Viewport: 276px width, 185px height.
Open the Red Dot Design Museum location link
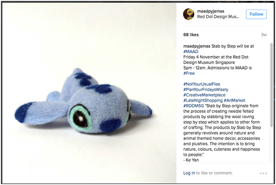tap(218, 17)
